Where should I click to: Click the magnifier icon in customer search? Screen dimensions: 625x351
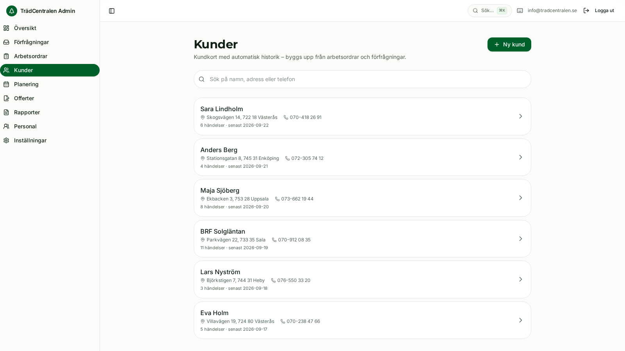(x=202, y=79)
